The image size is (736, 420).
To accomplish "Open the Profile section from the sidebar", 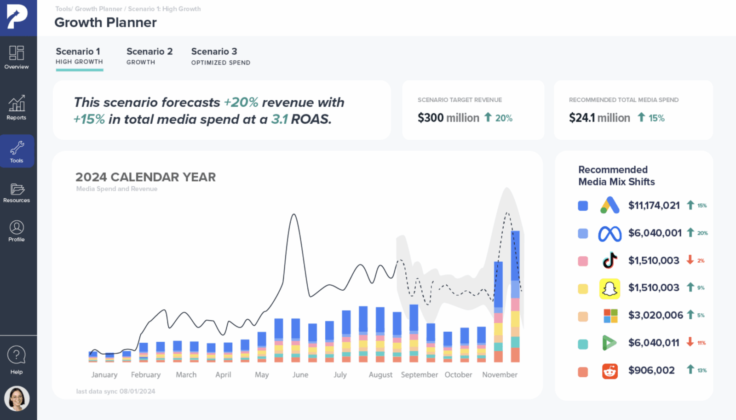I will click(x=17, y=230).
